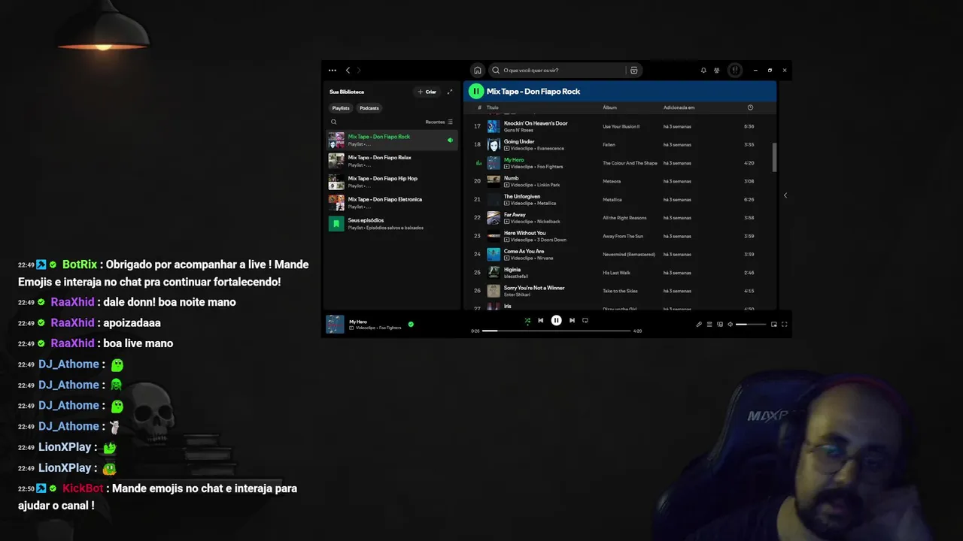Open the mini player icon

click(x=774, y=325)
